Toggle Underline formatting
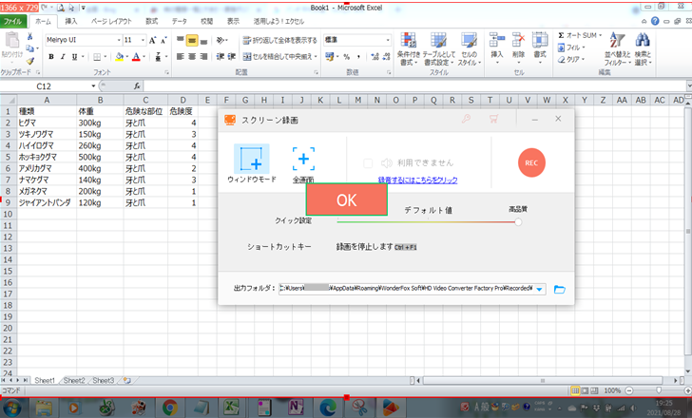Viewport: 692px width, 418px height. click(74, 56)
